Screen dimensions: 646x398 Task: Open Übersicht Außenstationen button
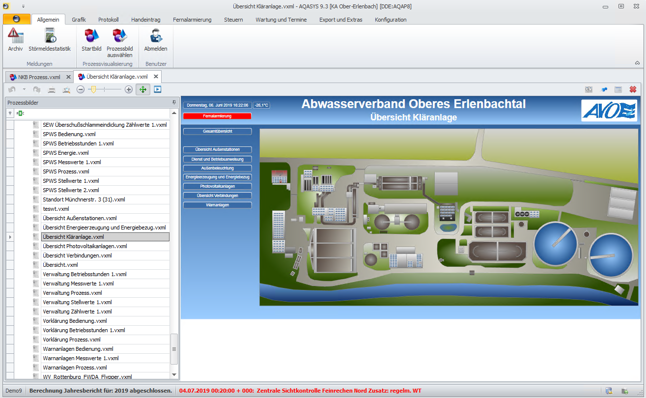(217, 149)
